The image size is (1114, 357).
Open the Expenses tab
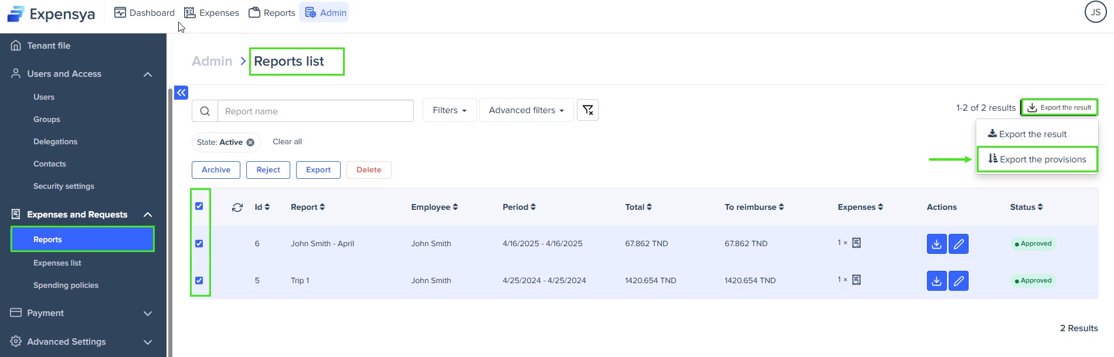(x=211, y=12)
